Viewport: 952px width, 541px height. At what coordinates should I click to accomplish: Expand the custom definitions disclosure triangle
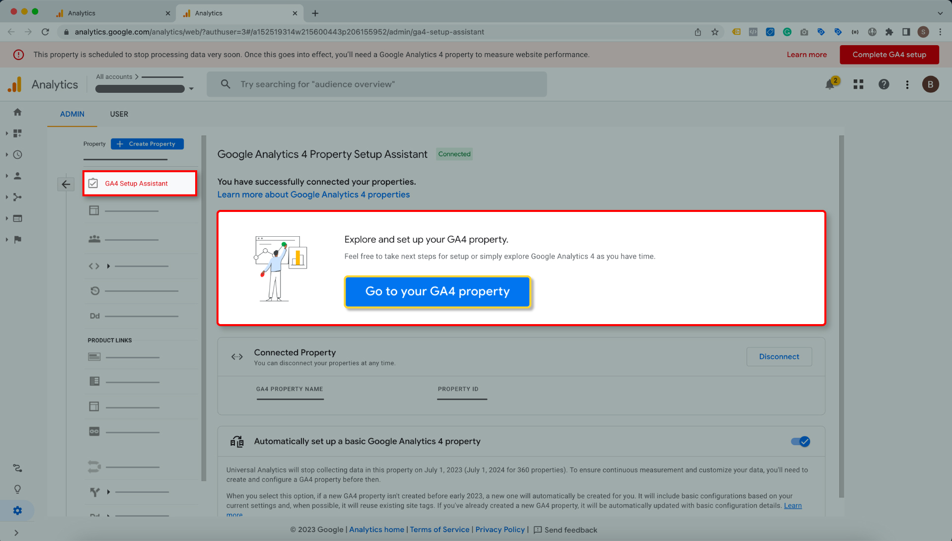(x=108, y=492)
